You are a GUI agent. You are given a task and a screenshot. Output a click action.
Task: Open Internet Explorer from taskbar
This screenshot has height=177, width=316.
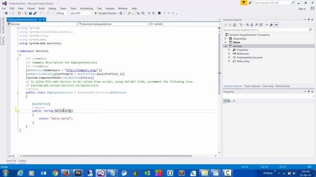pos(20,173)
